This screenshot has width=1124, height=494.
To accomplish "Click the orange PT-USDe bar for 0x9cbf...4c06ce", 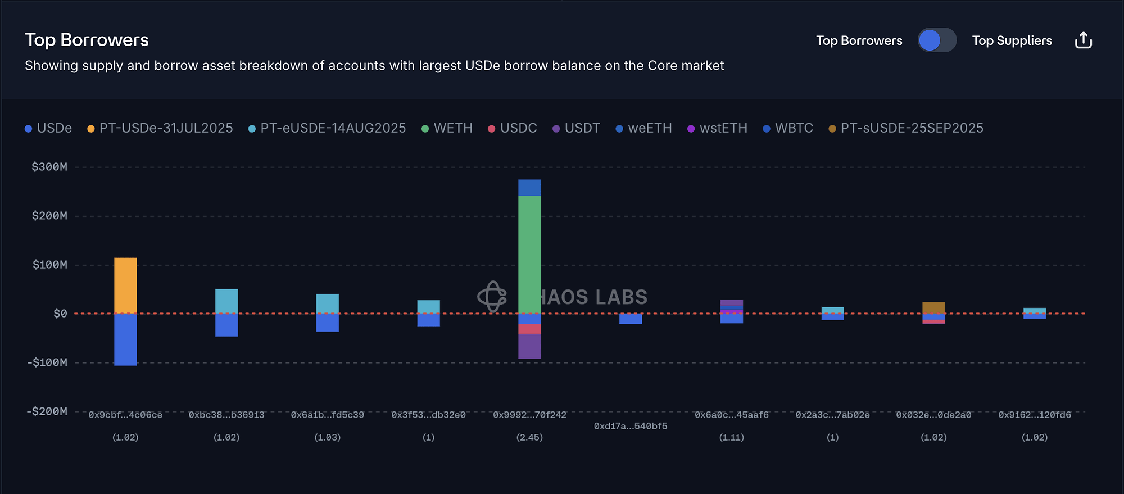I will 125,285.
